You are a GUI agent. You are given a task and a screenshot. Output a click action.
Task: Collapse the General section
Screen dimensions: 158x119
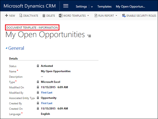coord(6,48)
